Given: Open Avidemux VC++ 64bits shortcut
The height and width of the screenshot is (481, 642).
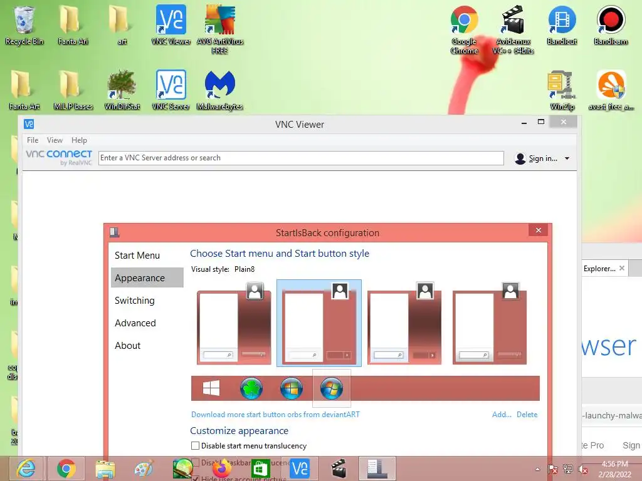Looking at the screenshot, I should 513,29.
